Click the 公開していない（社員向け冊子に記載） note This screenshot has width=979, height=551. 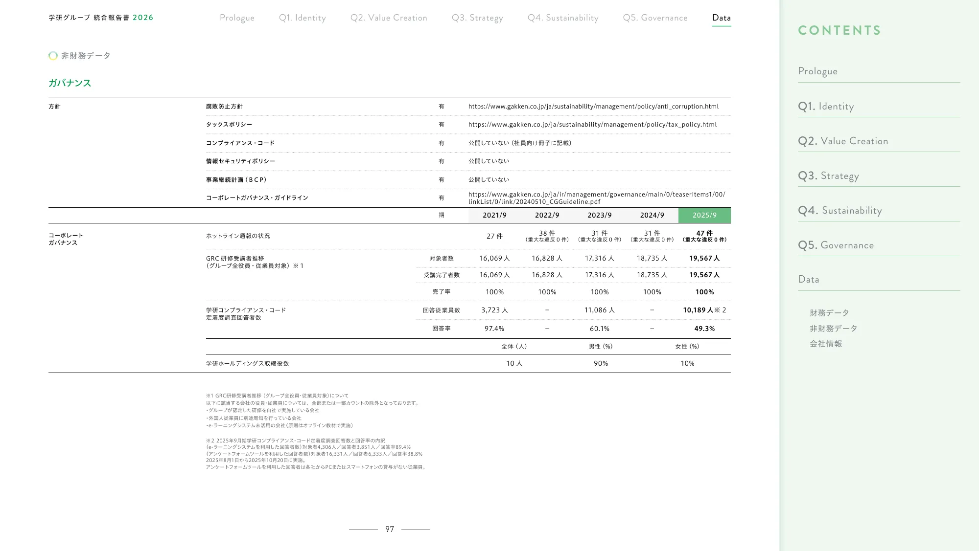point(520,143)
